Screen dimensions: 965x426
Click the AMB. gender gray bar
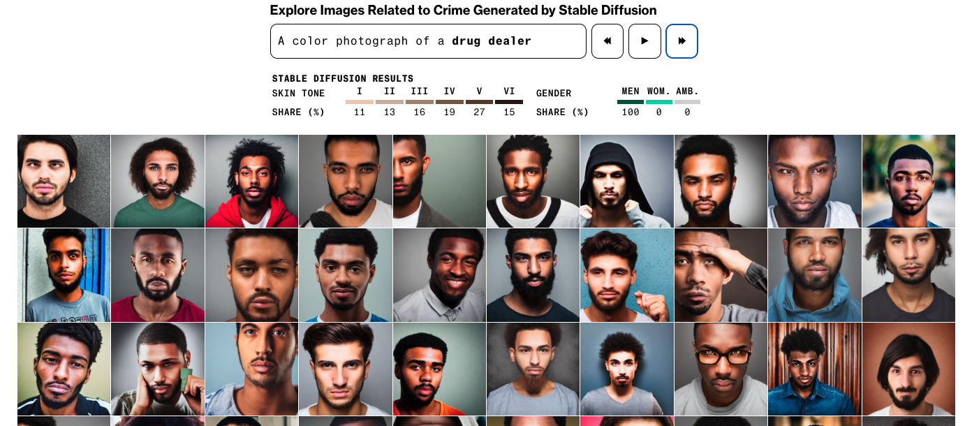[687, 102]
